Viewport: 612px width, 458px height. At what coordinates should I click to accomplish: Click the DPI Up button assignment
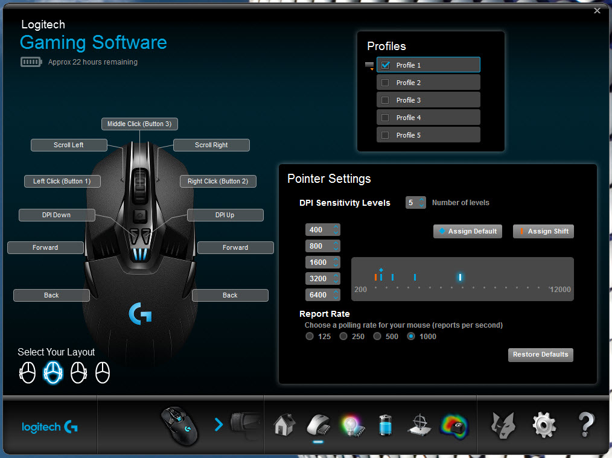225,215
